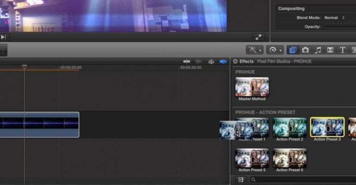Open the Transitions browser icon
Viewport: 356px width, 185px height.
(x=330, y=50)
